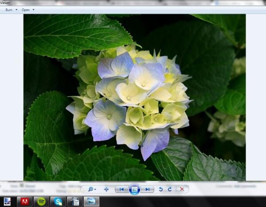The height and width of the screenshot is (207, 266).
Task: Open the file documents app on taskbar
Action: point(74,202)
